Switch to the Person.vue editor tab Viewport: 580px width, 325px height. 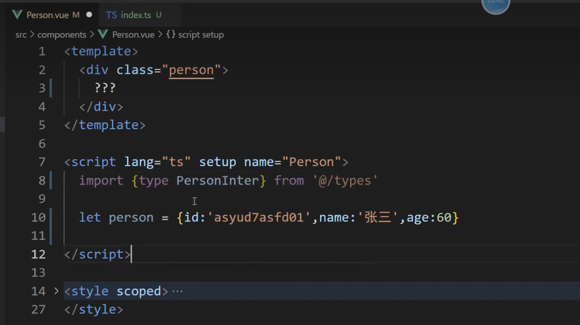52,15
